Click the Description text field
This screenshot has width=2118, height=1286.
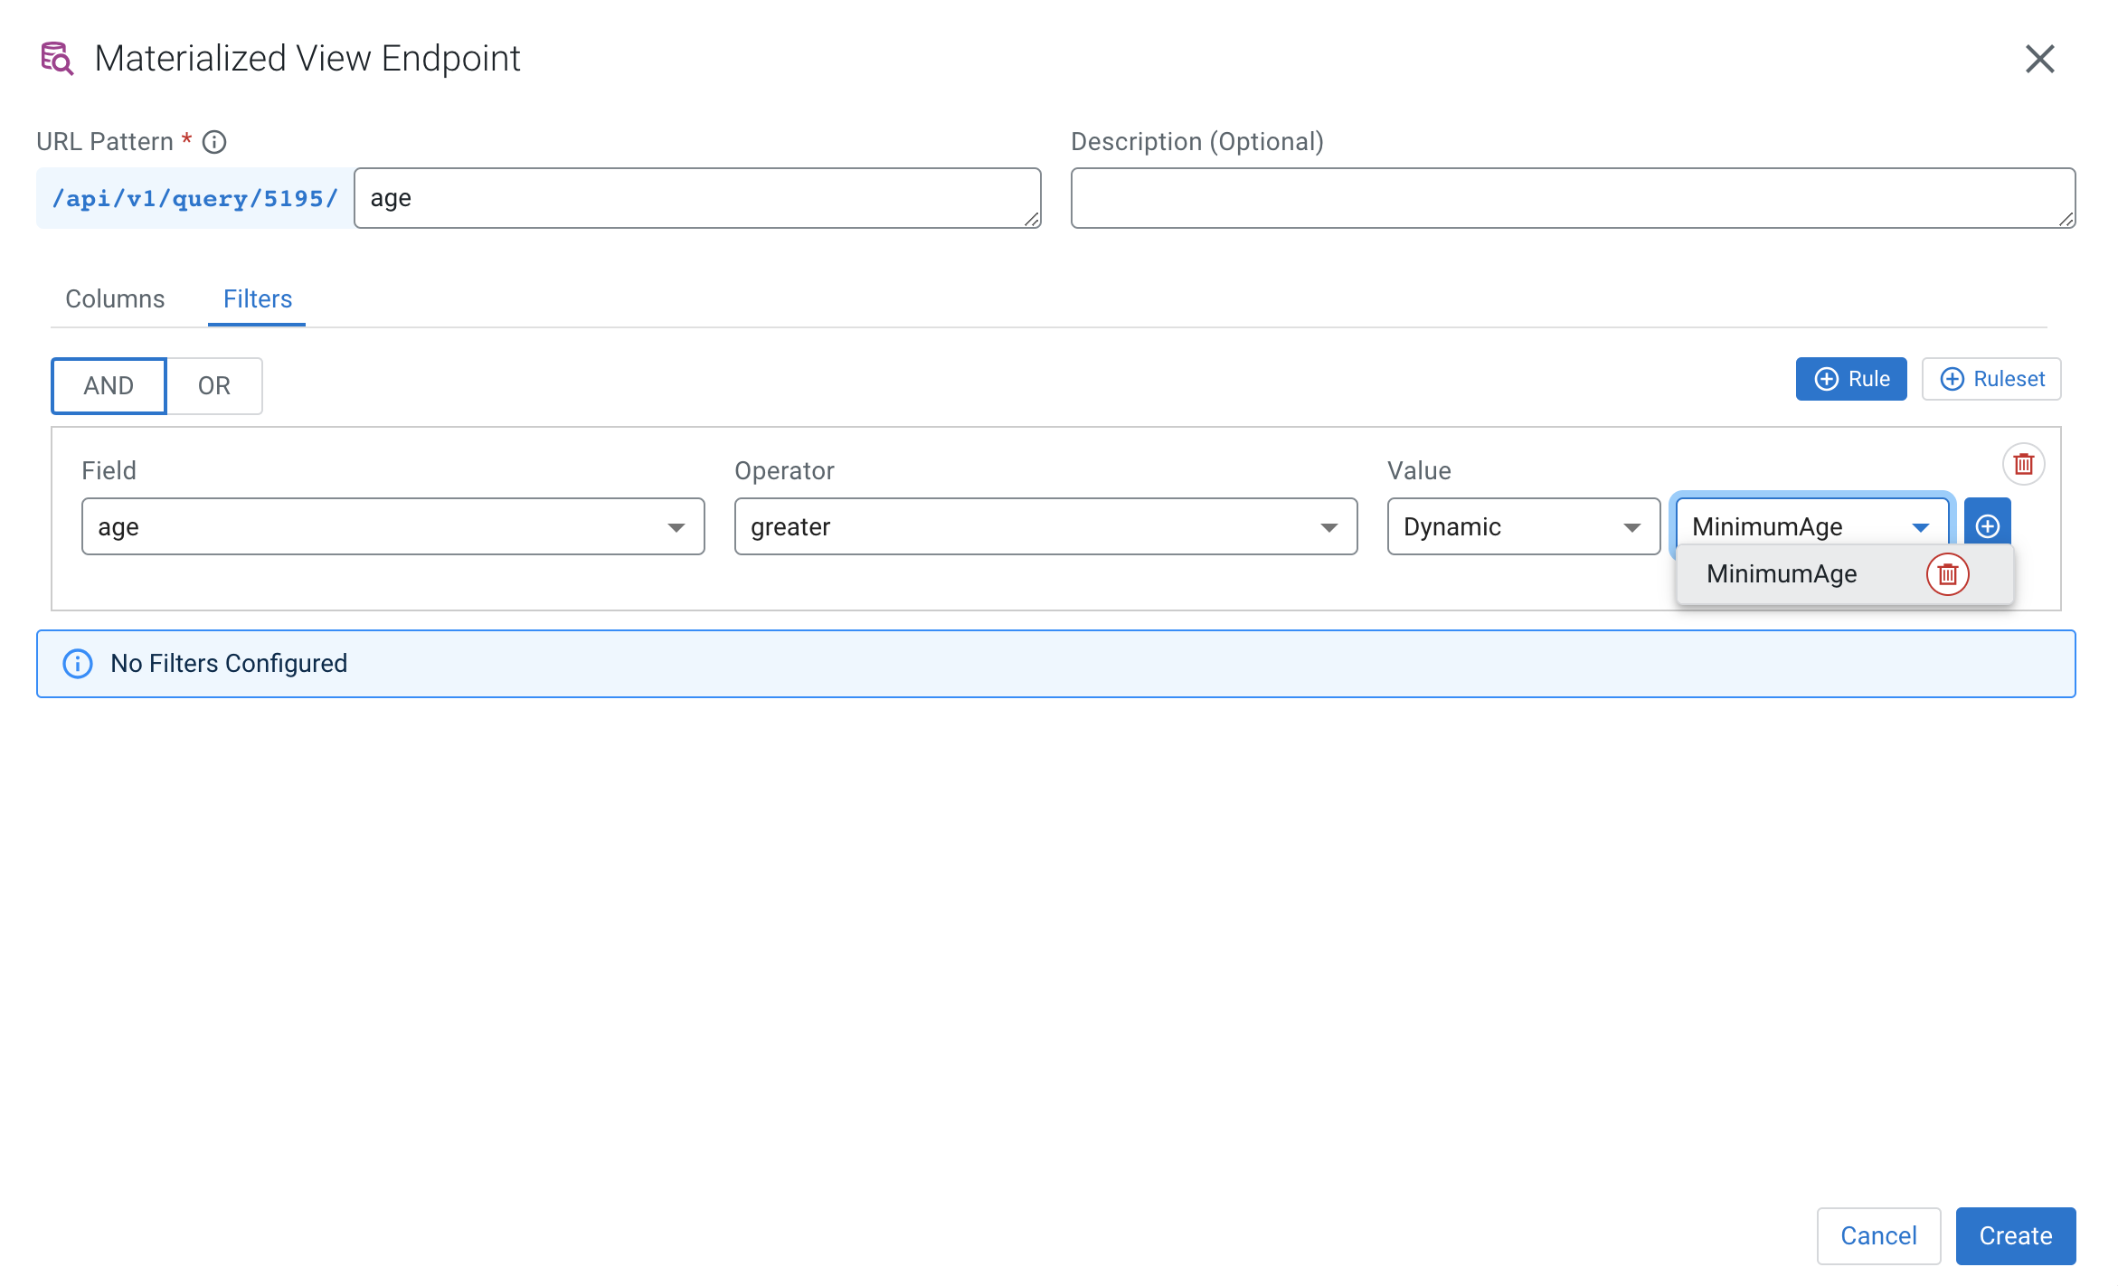click(1572, 198)
